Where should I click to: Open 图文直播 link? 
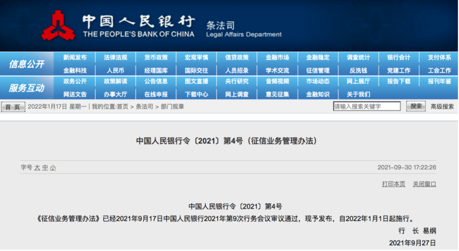tap(196, 81)
